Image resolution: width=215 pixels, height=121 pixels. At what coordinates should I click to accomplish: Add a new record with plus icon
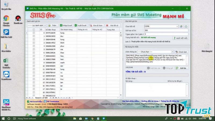[59, 98]
